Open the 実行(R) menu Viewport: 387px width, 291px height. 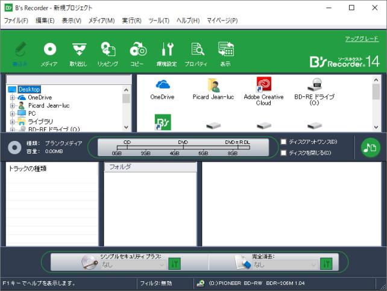click(x=132, y=20)
